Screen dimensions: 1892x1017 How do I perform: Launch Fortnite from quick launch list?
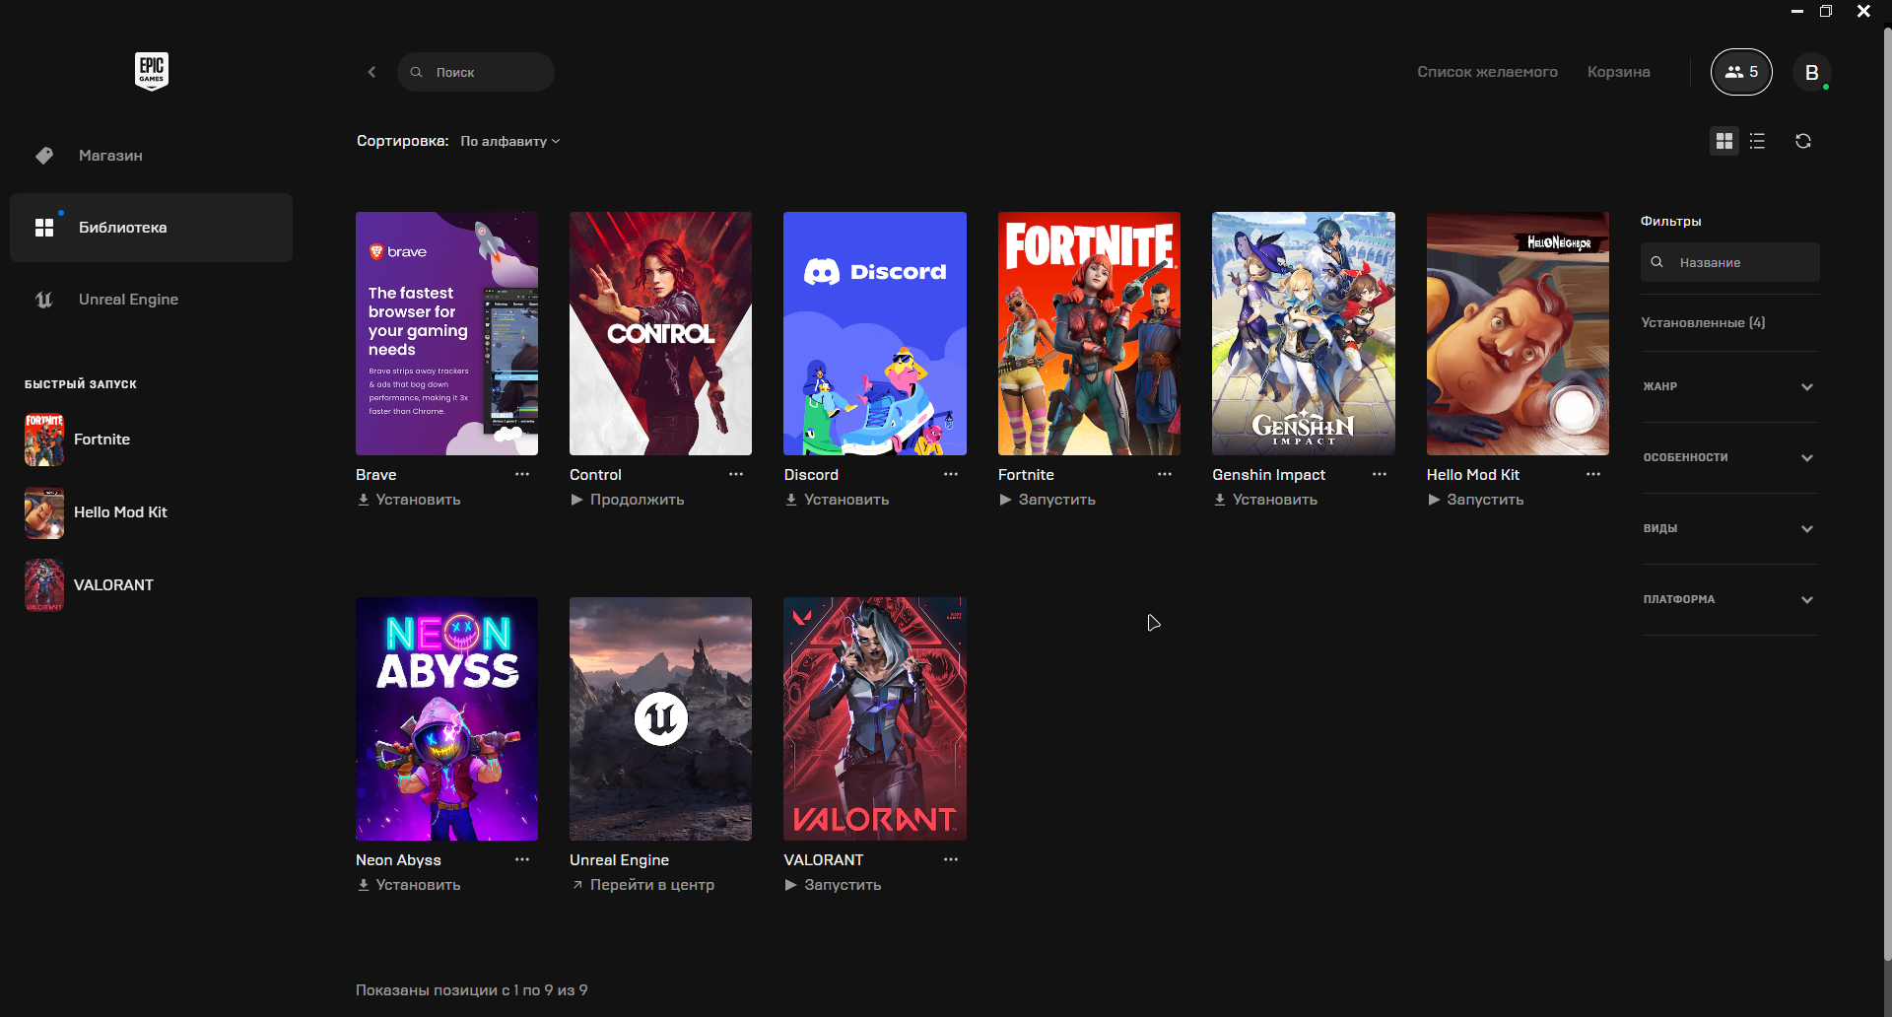coord(79,440)
